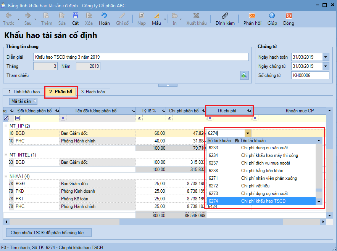Click the In (print) toolbar icon
The height and width of the screenshot is (251, 337).
174,16
